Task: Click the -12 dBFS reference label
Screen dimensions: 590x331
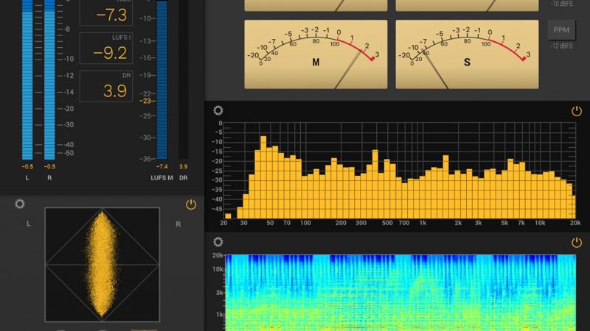Action: pyautogui.click(x=561, y=46)
